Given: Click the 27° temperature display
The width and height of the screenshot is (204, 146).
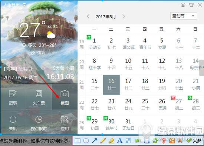Looking at the screenshot, I should tap(33, 30).
